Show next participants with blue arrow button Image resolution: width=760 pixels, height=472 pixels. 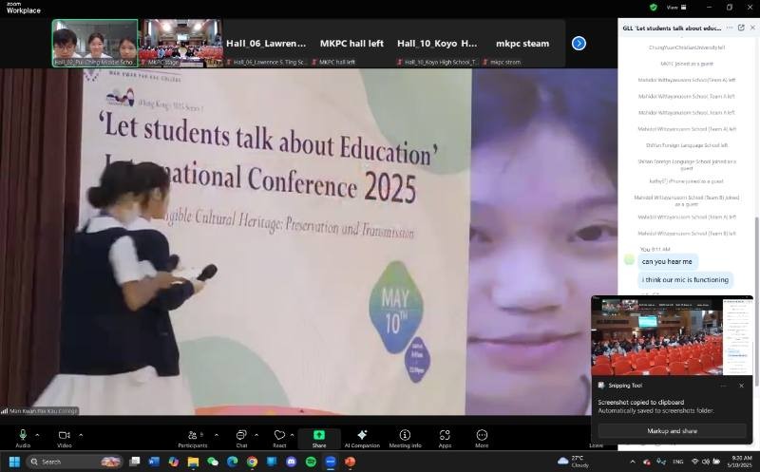[579, 43]
